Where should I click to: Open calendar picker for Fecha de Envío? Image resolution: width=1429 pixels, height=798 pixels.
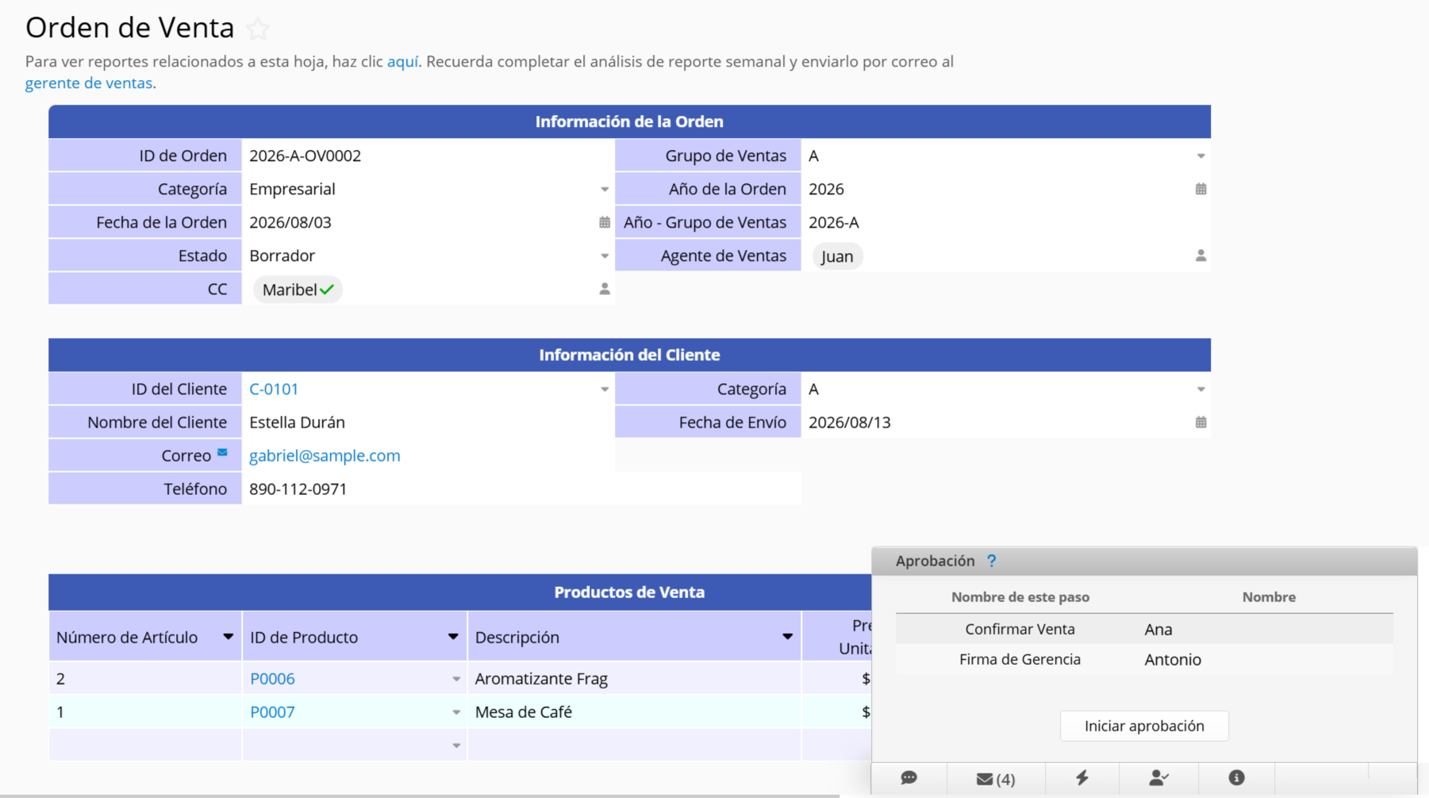(x=1200, y=423)
